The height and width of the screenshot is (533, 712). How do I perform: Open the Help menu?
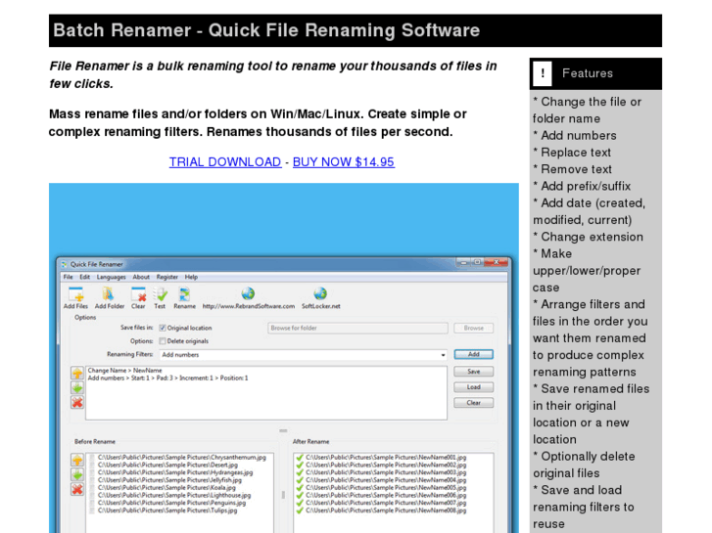191,277
